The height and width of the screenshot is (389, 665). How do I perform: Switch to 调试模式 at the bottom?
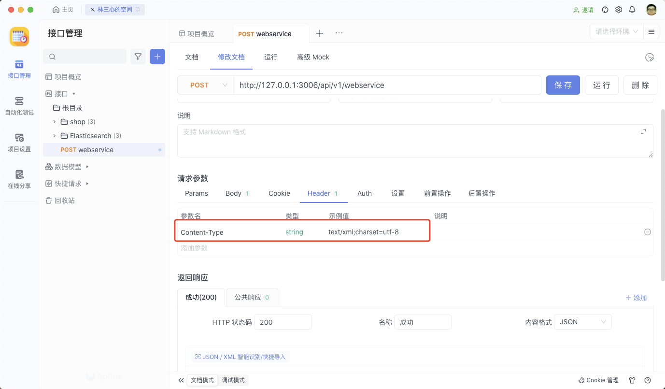click(233, 380)
